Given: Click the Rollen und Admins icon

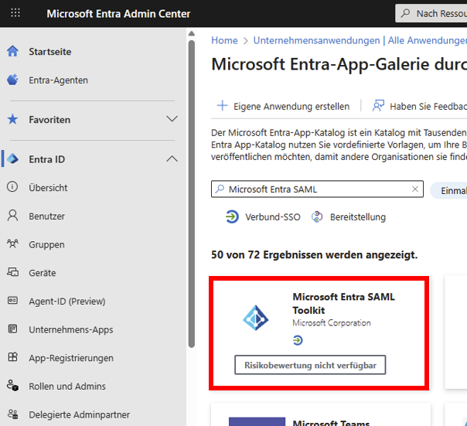Looking at the screenshot, I should 12,386.
